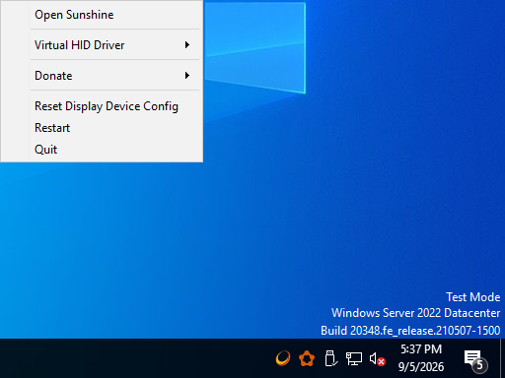This screenshot has height=378, width=505.
Task: Open the network connection tray icon
Action: pos(354,358)
